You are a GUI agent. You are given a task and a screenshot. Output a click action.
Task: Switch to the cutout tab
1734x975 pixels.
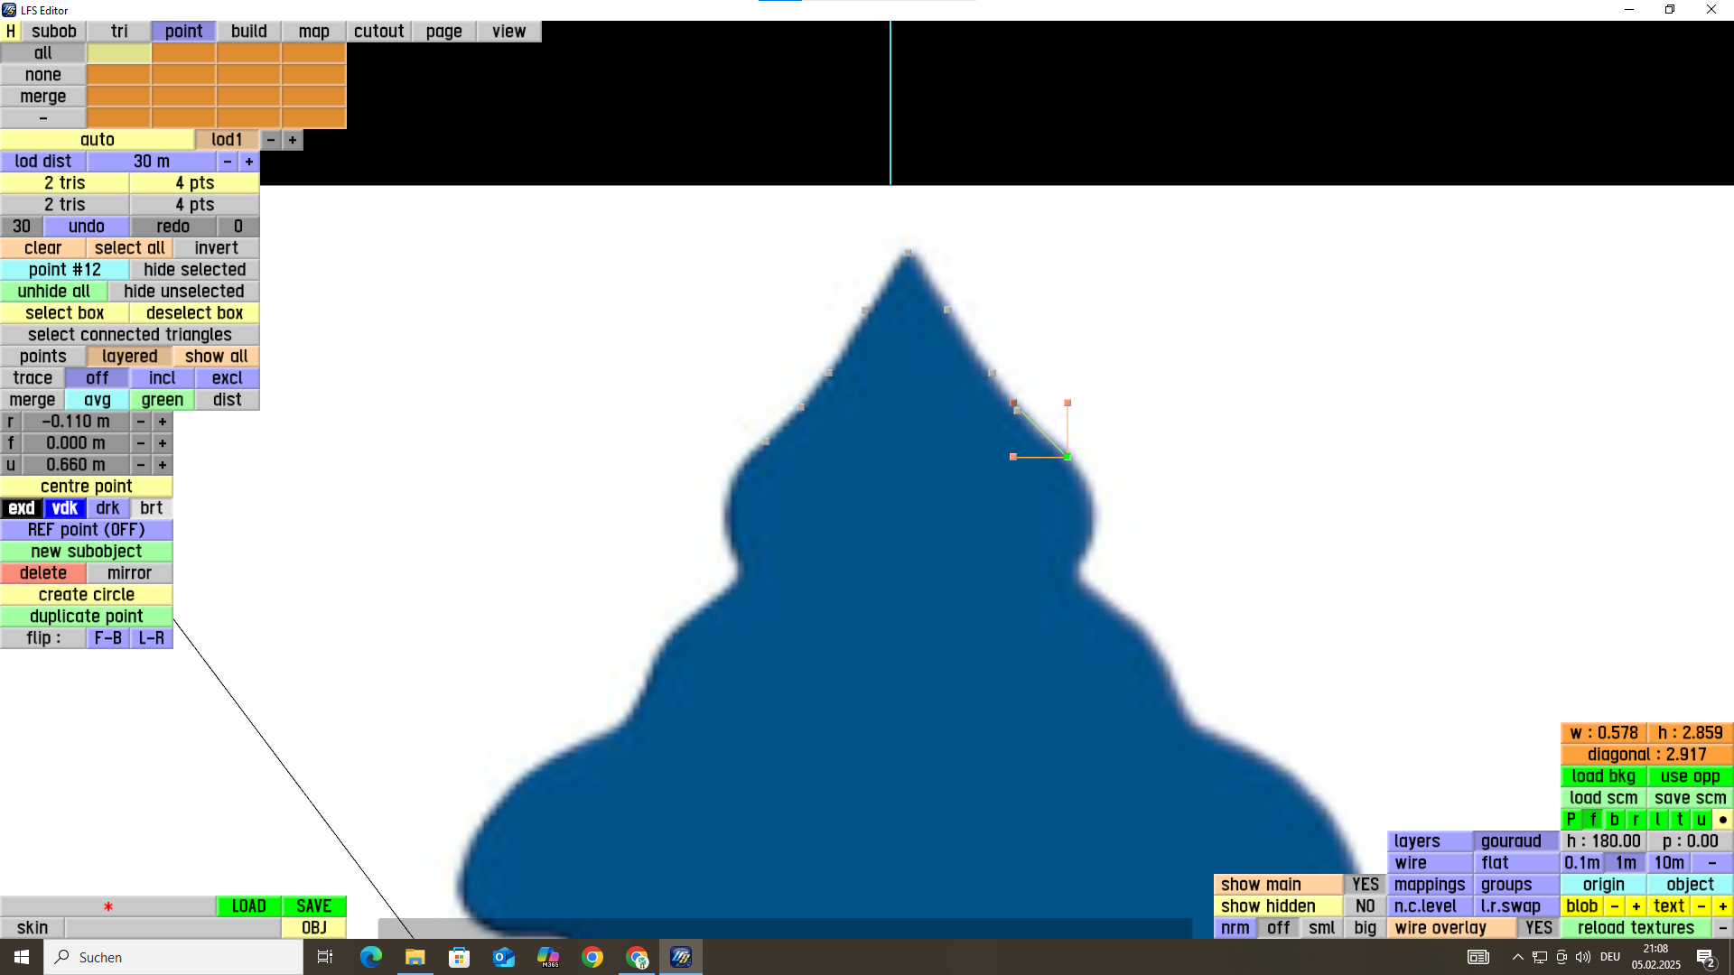[378, 32]
